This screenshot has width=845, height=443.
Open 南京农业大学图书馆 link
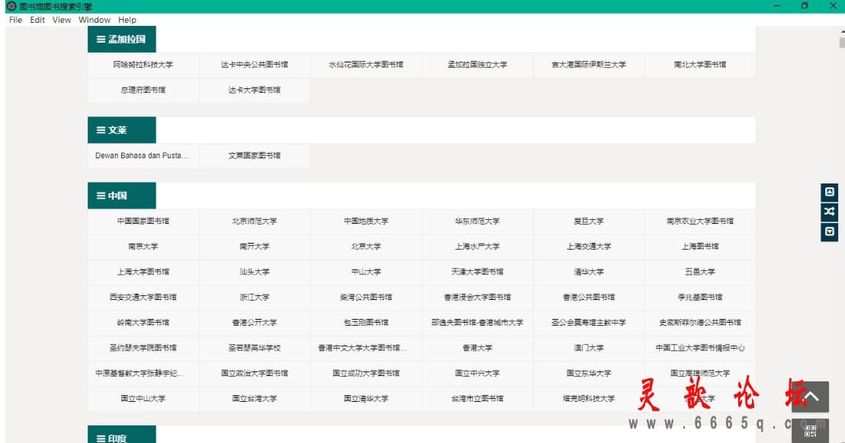700,221
